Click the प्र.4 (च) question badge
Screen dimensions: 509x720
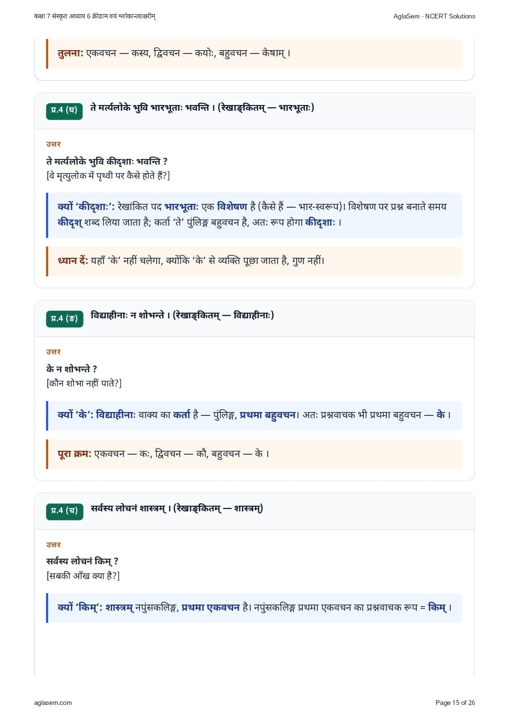tap(64, 511)
